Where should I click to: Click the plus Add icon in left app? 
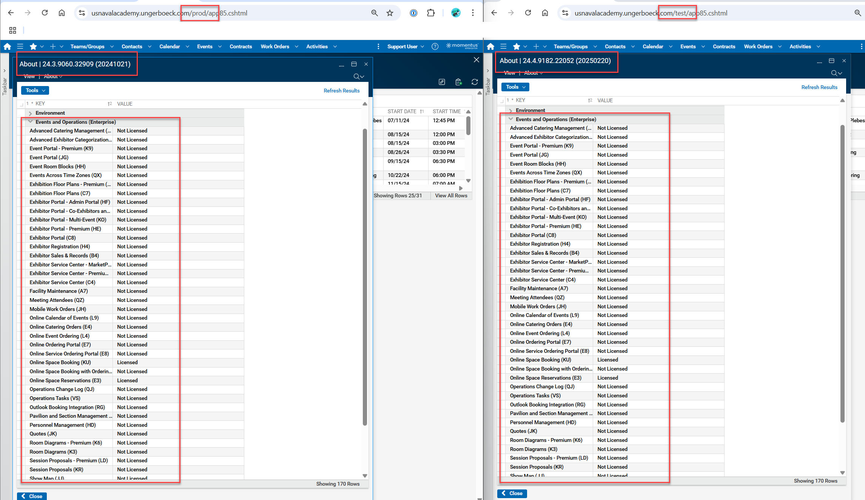(53, 46)
